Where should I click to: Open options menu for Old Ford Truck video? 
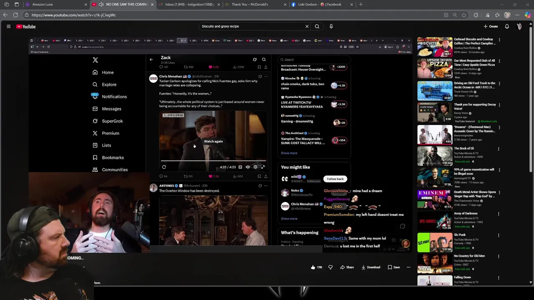[x=499, y=83]
